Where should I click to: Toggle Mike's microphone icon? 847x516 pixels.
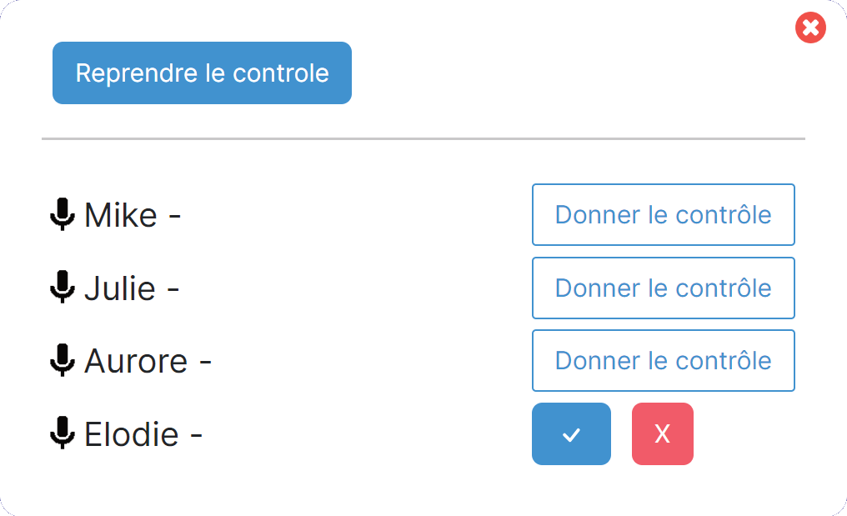tap(63, 214)
